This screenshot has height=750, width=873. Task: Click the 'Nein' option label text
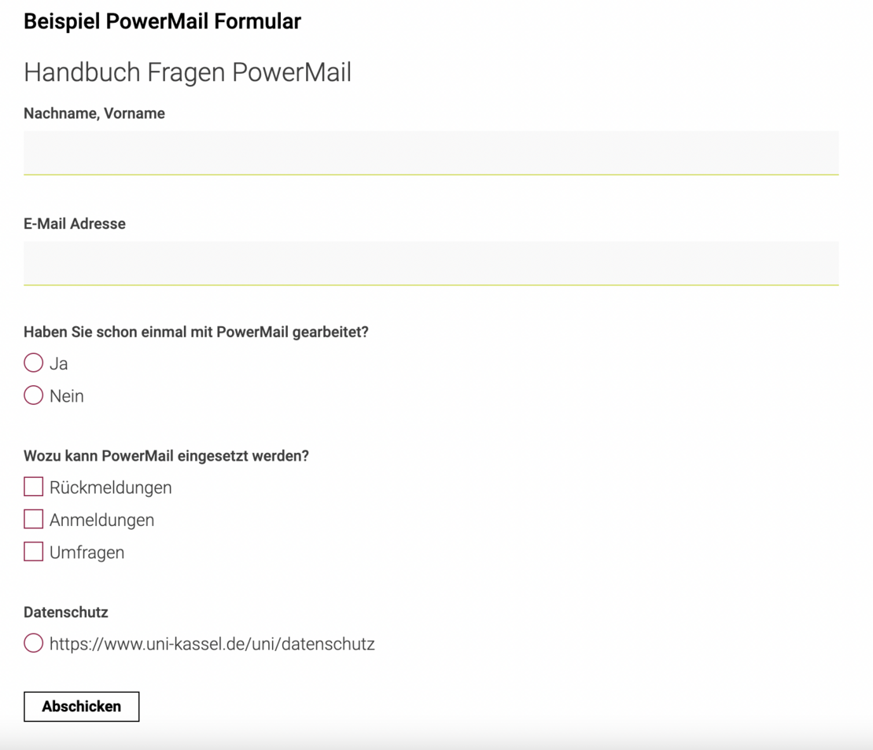pos(67,396)
